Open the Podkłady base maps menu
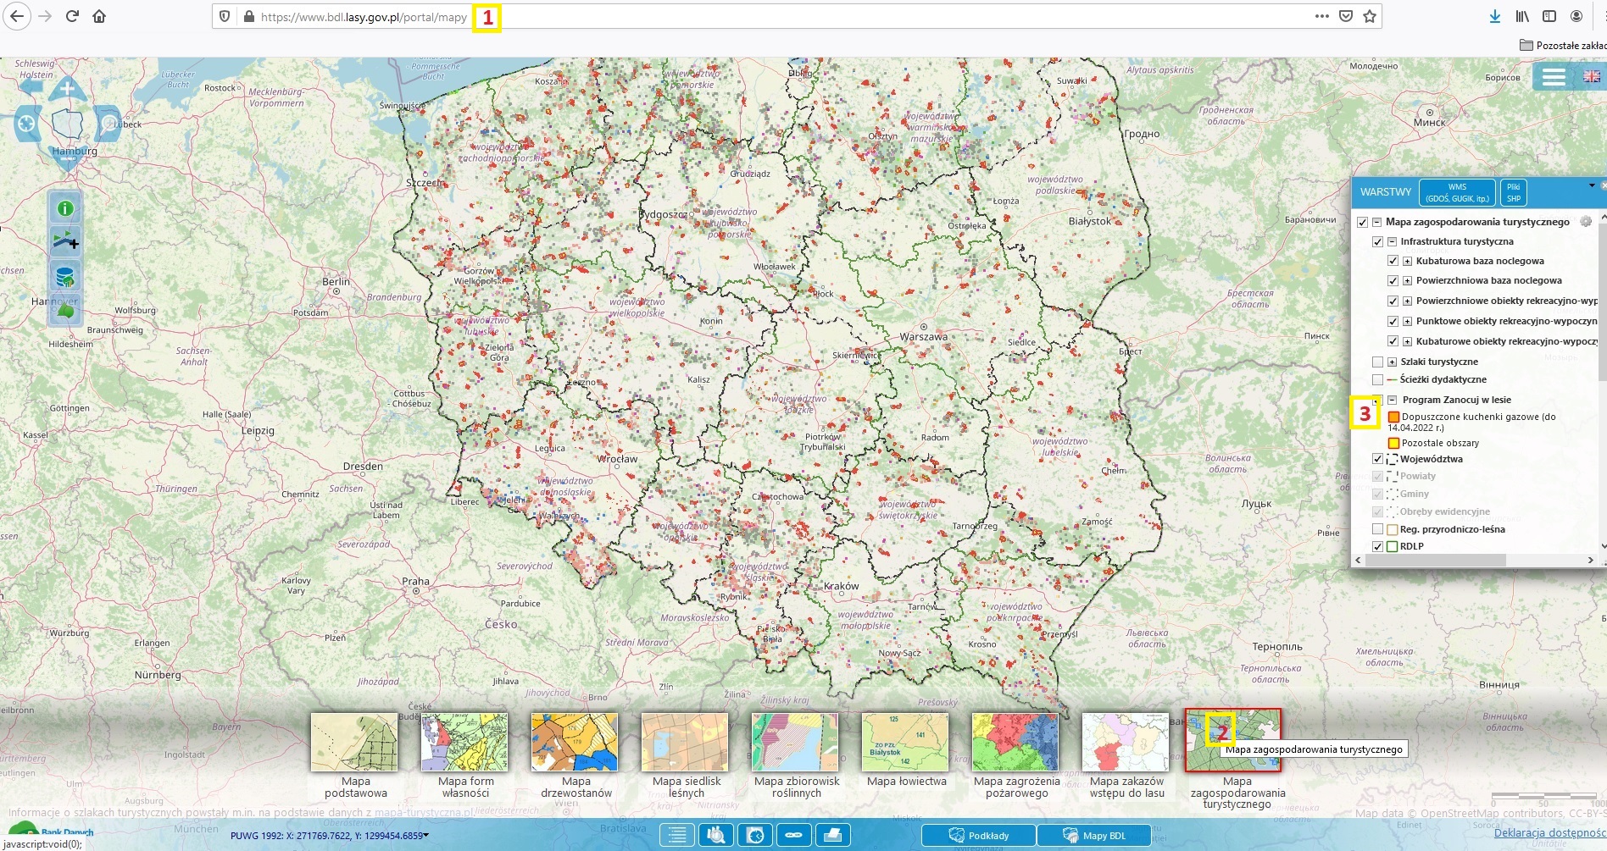The image size is (1607, 851). click(978, 835)
